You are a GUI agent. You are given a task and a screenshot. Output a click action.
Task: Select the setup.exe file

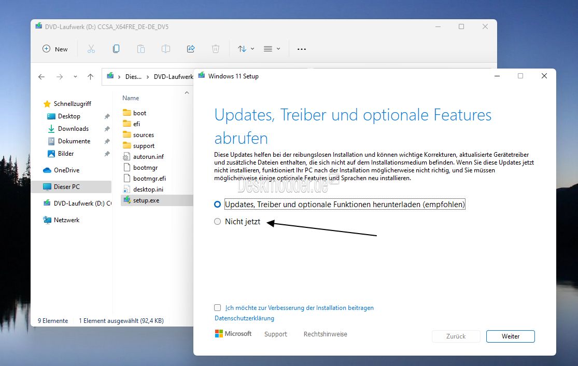(157, 200)
